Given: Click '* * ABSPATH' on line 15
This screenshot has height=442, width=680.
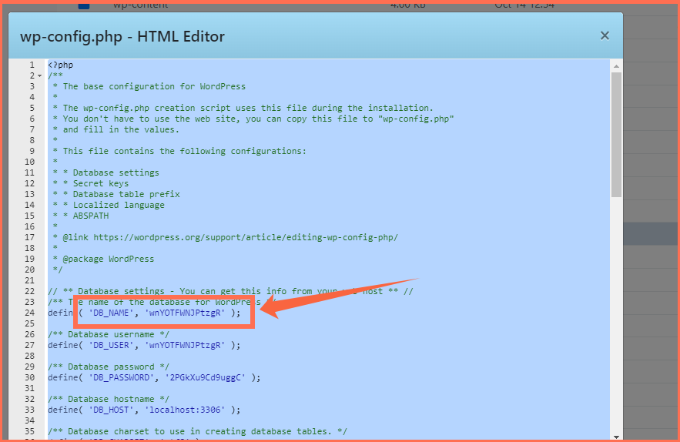Looking at the screenshot, I should (x=81, y=216).
